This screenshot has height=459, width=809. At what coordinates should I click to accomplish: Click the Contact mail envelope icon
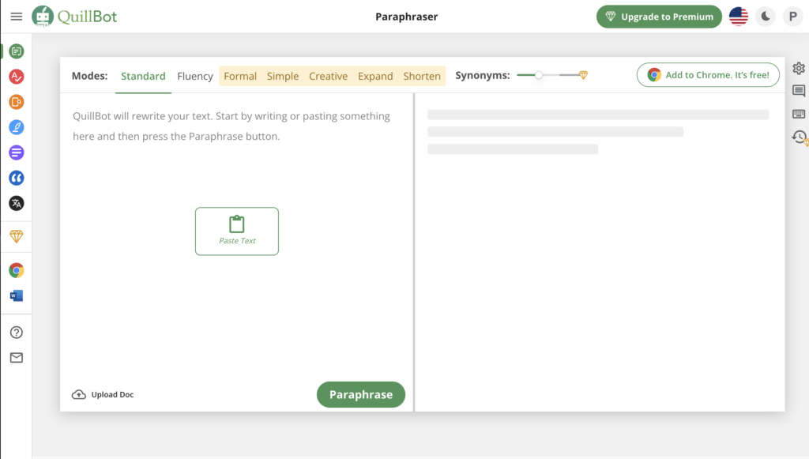click(x=17, y=357)
